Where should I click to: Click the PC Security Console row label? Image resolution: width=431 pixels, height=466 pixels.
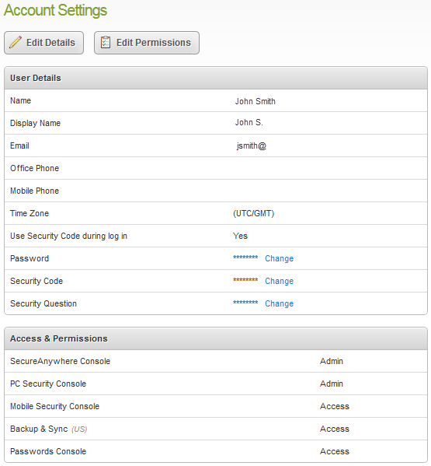pyautogui.click(x=48, y=384)
